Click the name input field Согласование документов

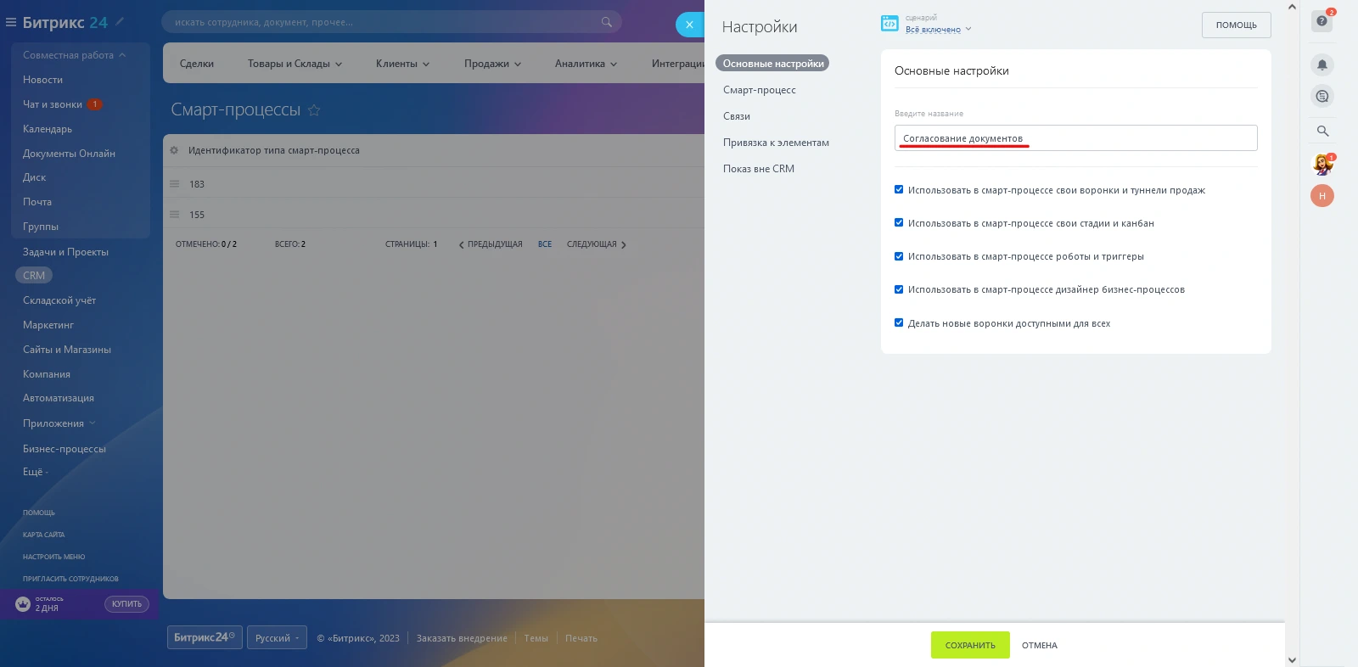[1075, 138]
